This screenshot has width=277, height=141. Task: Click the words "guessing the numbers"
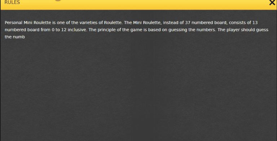[192, 30]
